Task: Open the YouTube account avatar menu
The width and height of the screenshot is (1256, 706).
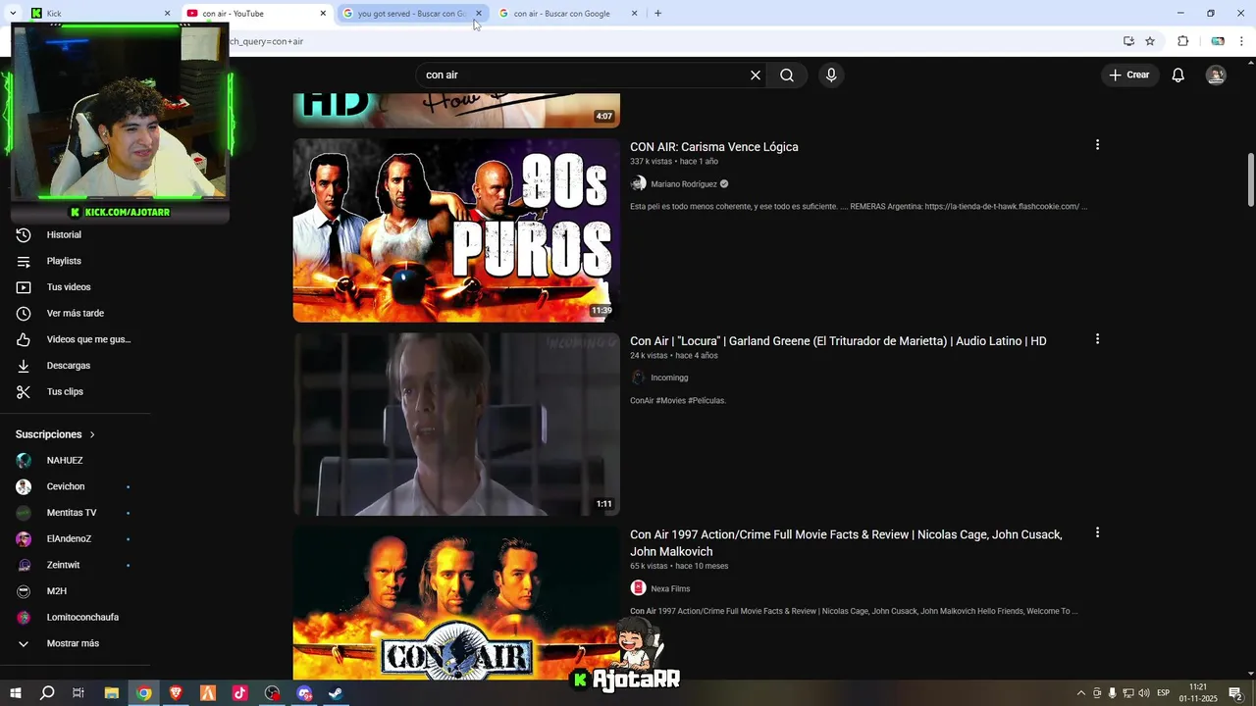Action: tap(1216, 76)
